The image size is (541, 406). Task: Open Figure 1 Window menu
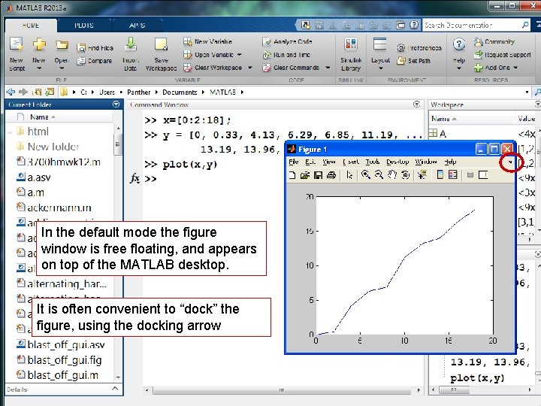click(426, 162)
